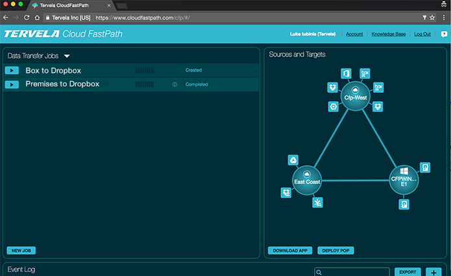Click the Box to Dropbox progress bar

(x=144, y=70)
